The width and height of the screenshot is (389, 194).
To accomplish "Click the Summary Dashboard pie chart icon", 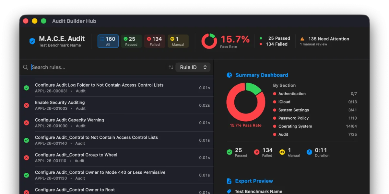I will [229, 75].
